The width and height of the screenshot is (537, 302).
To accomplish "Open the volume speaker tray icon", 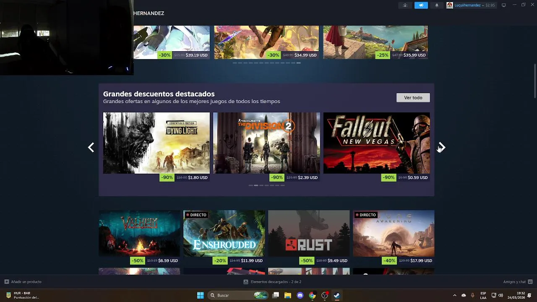I will 501,295.
